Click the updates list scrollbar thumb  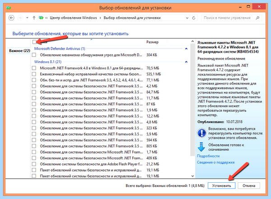pos(192,100)
